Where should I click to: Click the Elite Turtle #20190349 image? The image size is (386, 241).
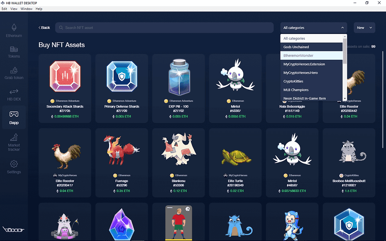[x=236, y=157]
